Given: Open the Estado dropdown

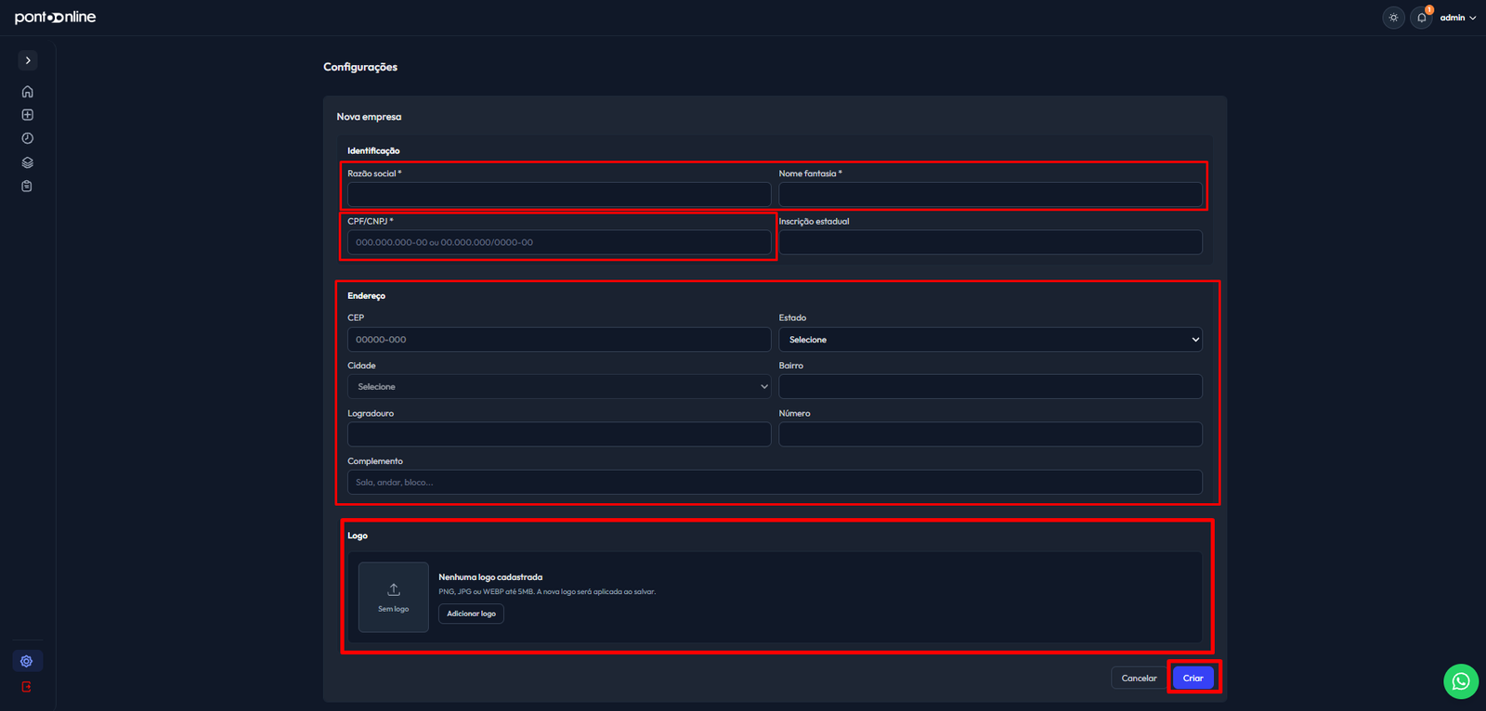Looking at the screenshot, I should (990, 339).
